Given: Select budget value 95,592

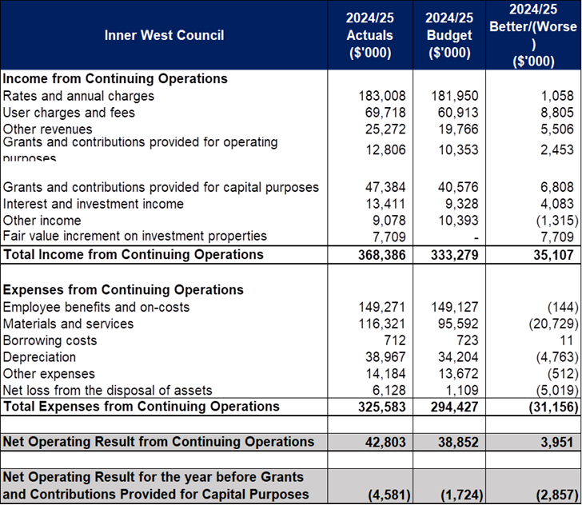Looking at the screenshot, I should point(458,324).
